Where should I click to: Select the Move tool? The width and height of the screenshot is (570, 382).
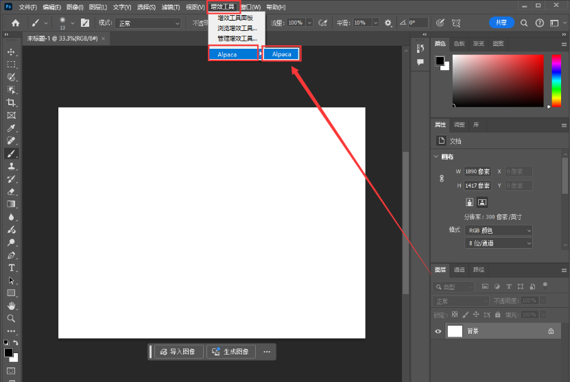pos(11,52)
